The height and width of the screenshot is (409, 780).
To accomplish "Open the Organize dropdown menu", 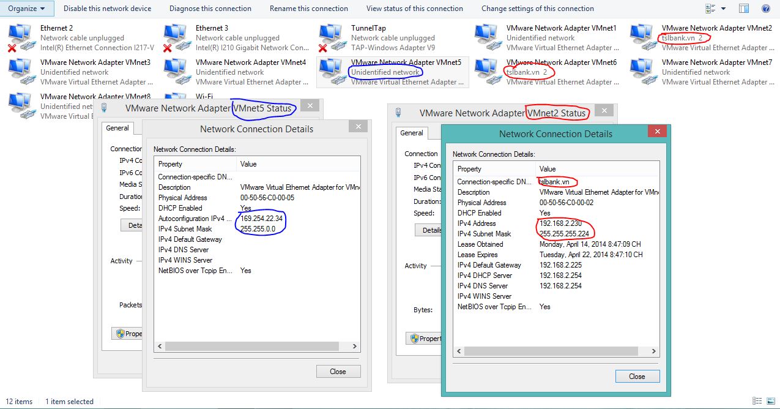I will pos(27,9).
